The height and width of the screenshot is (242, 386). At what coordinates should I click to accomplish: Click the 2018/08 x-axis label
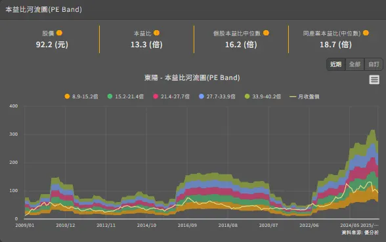pos(228,226)
